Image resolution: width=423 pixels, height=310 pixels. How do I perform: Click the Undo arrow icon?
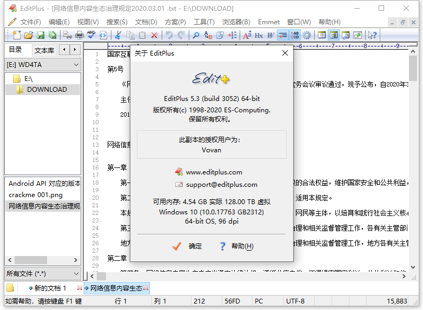169,35
